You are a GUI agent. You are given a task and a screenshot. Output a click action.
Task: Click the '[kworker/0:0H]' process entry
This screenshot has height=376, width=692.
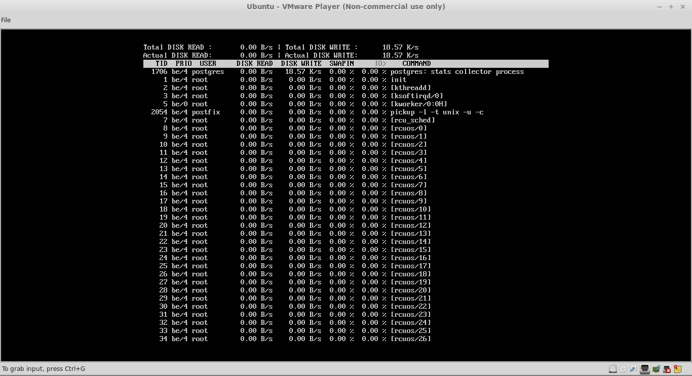pos(419,104)
